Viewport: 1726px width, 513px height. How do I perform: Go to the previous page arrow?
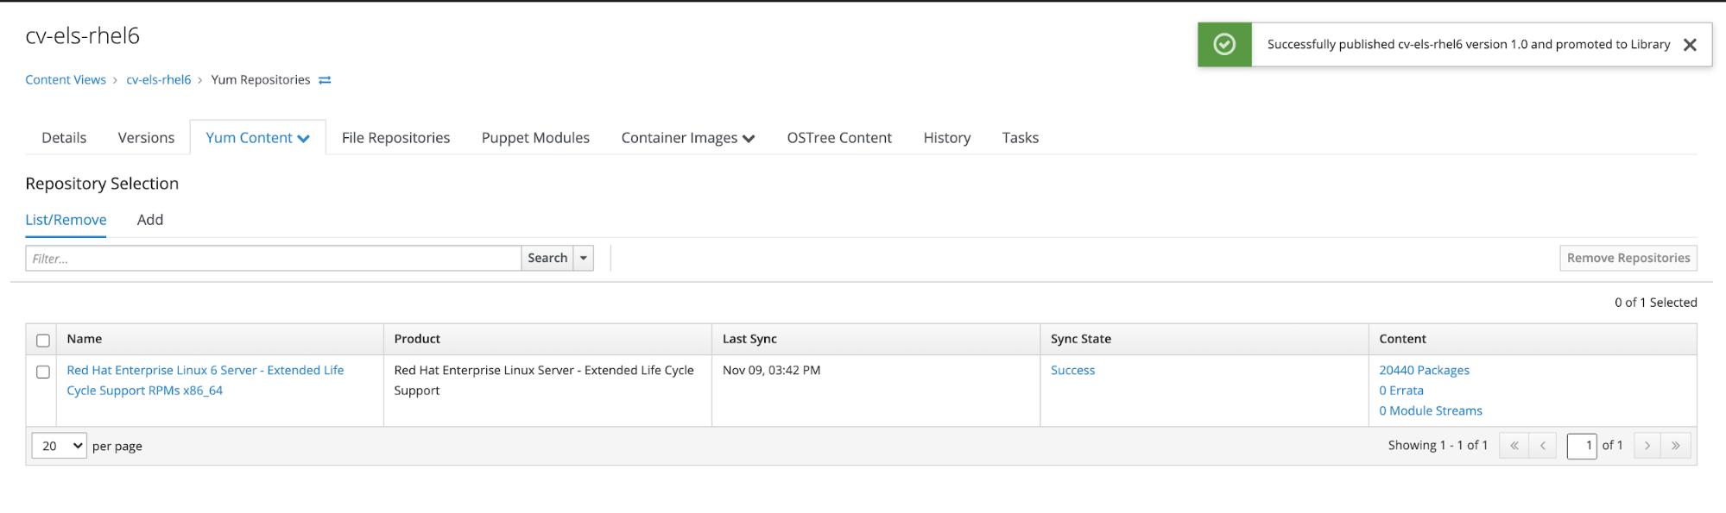coord(1542,446)
